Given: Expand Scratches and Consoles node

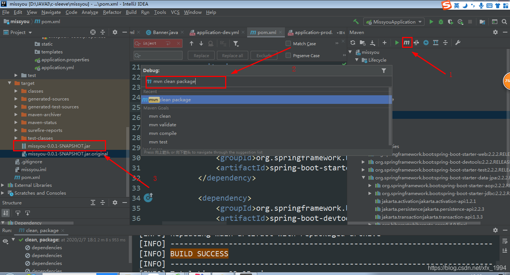Looking at the screenshot, I should click(3, 193).
